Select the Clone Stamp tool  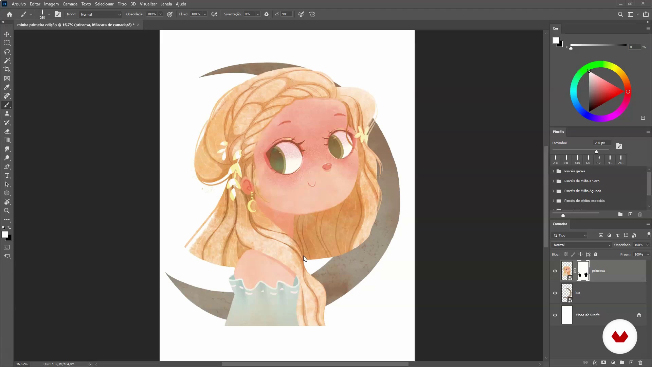point(7,114)
